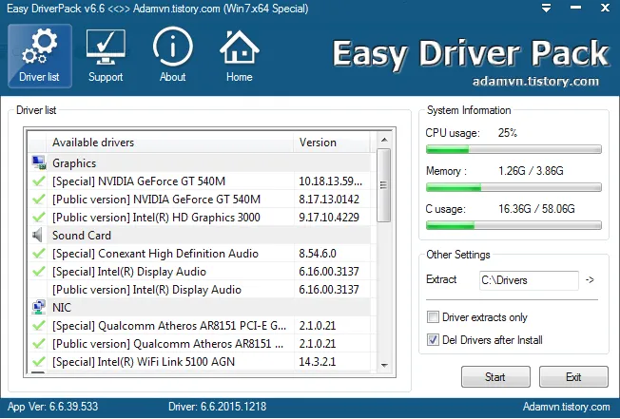Select the Sound Card category row
Viewport: 620px width, 419px height.
pyautogui.click(x=200, y=236)
